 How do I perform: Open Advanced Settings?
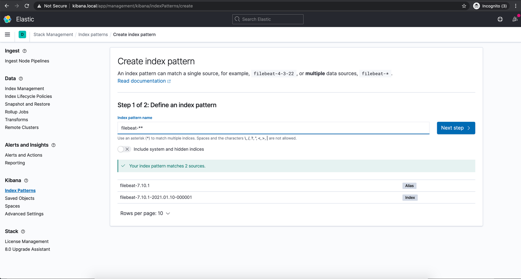coord(24,214)
